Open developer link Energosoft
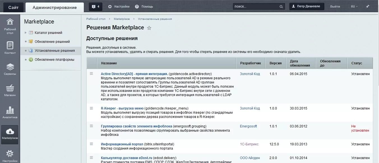This screenshot has width=379, height=163. (248, 126)
